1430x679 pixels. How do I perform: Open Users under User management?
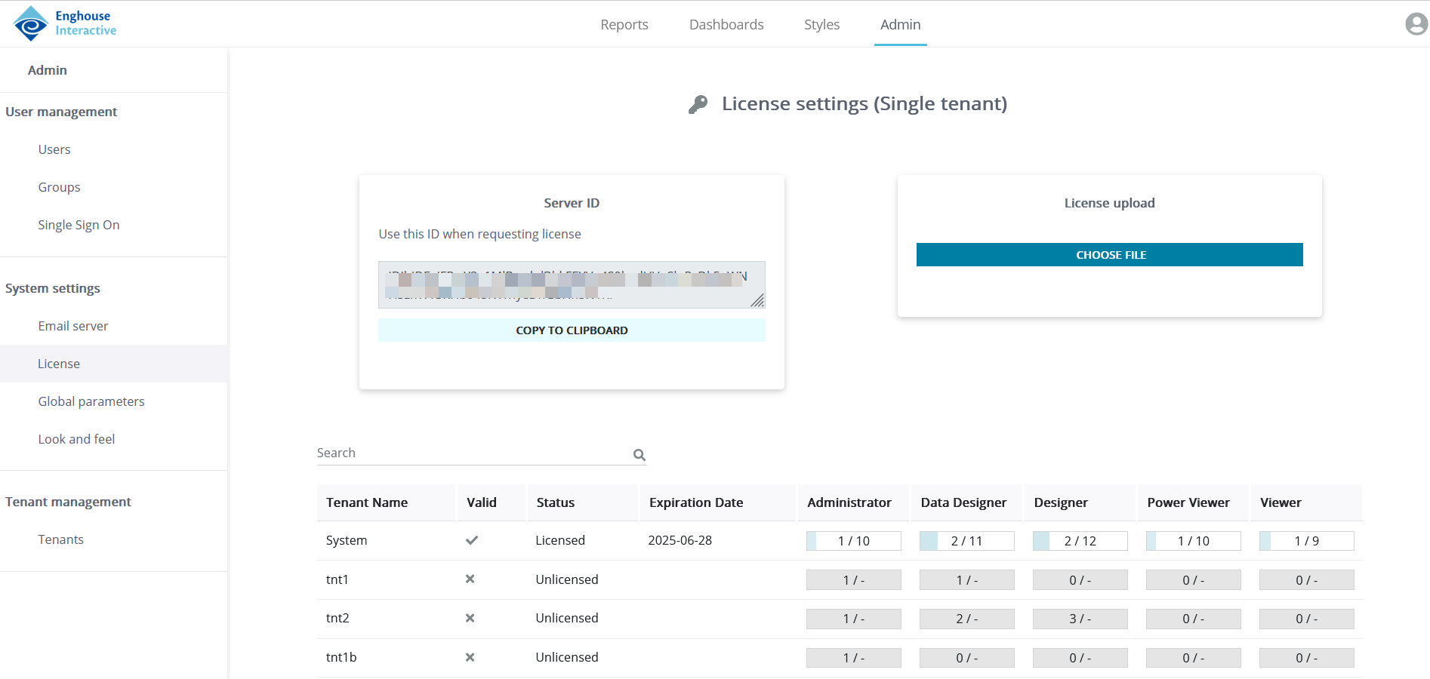pyautogui.click(x=54, y=149)
